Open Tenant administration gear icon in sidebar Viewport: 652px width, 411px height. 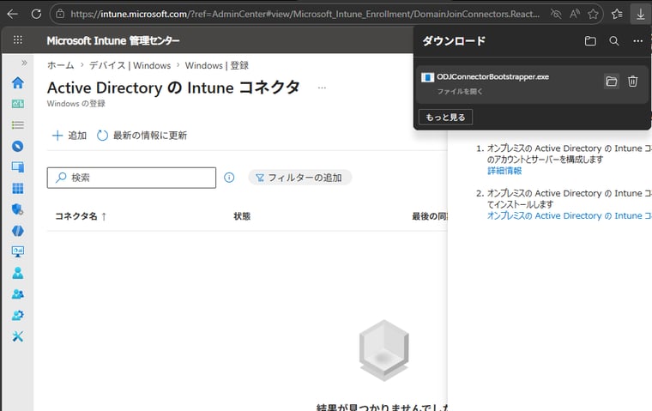click(18, 315)
